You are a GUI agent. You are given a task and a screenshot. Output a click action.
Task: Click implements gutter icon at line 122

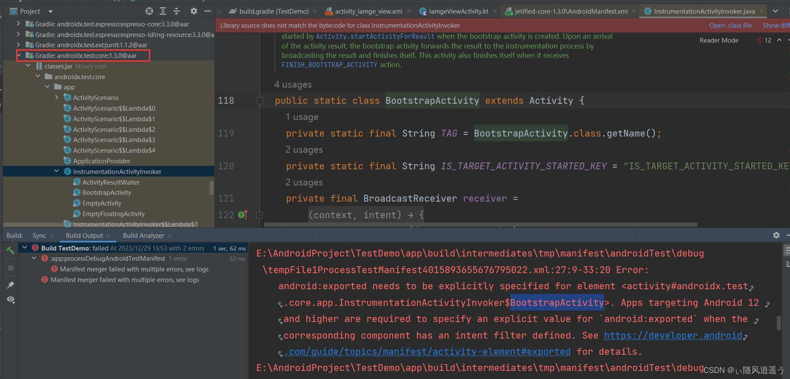242,215
